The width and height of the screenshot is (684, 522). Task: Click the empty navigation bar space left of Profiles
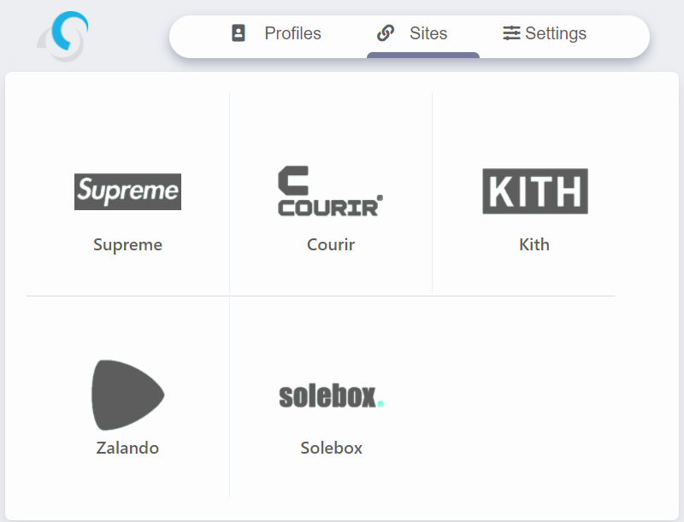coord(198,36)
